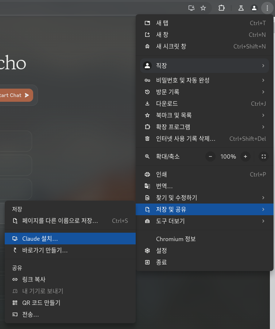The height and width of the screenshot is (329, 275).
Task: Toggle fullscreen mode icon beside zoom controls
Action: pos(263,156)
